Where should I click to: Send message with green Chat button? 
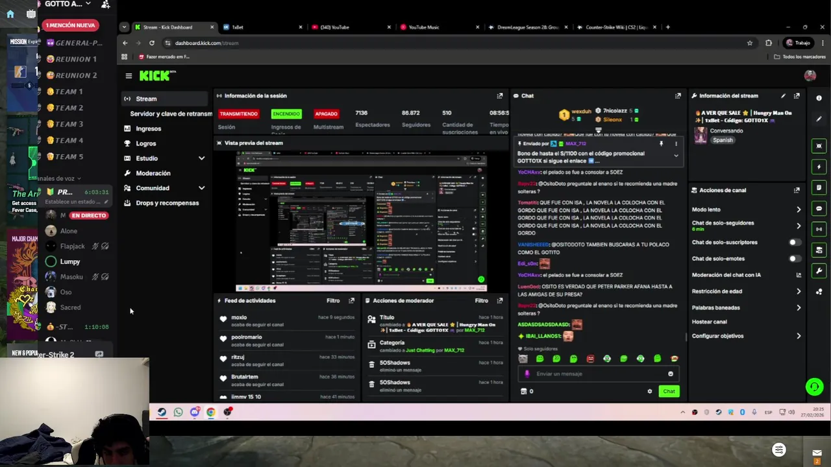[669, 391]
